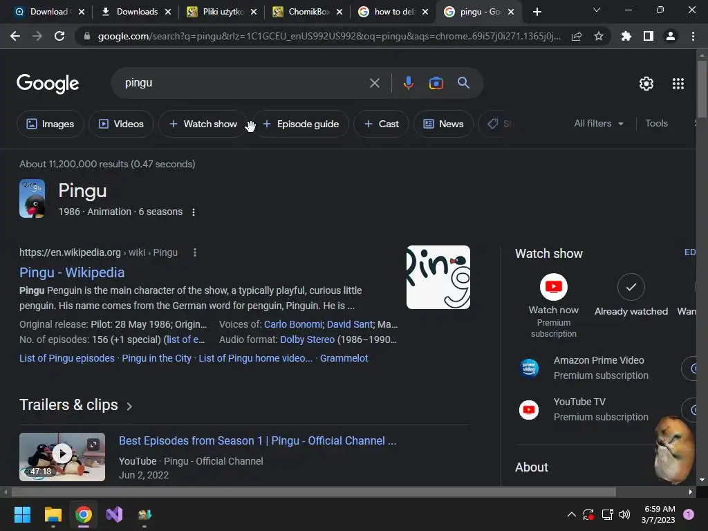Open the Chrome extensions puzzle icon

[x=626, y=36]
